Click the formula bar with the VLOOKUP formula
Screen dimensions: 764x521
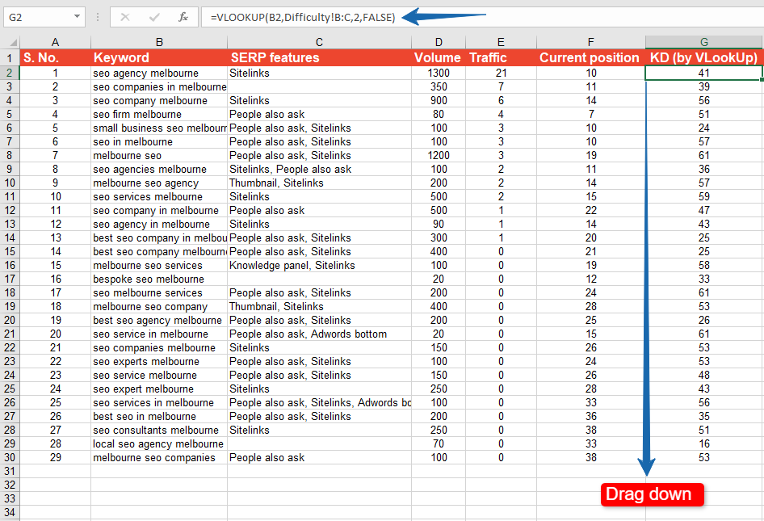482,18
